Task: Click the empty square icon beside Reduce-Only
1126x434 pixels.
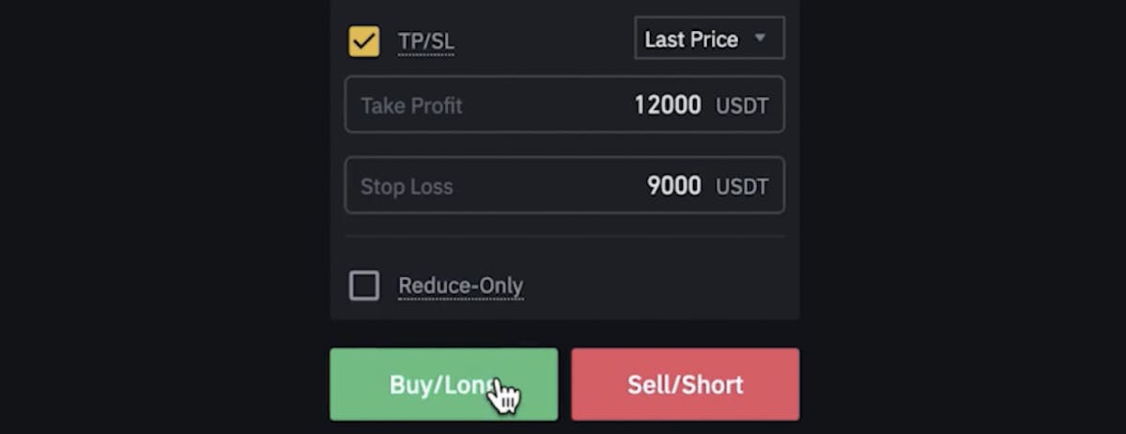Action: pos(364,286)
